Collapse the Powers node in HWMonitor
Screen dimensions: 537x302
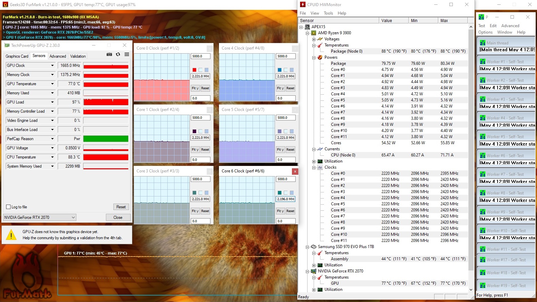[314, 58]
